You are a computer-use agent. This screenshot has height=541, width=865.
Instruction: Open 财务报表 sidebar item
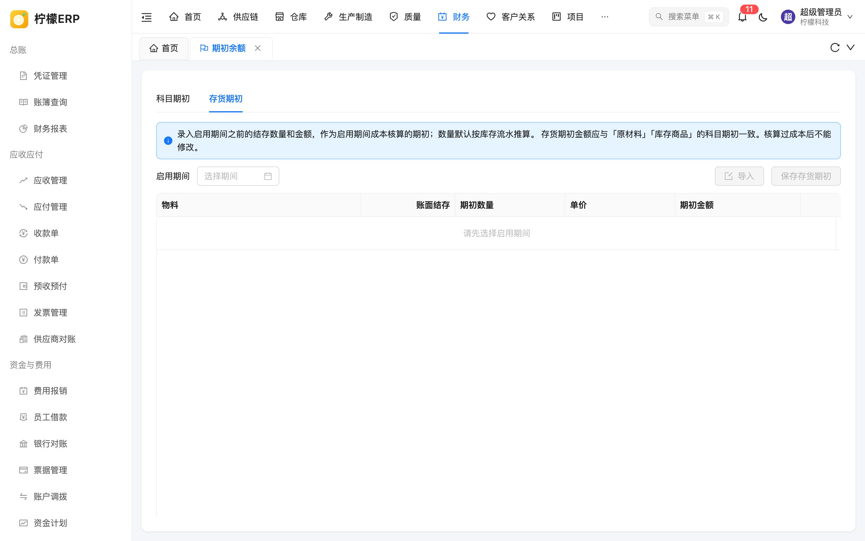(x=66, y=129)
